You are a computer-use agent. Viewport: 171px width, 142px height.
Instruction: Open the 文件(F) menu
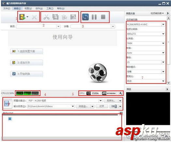pos(7,8)
